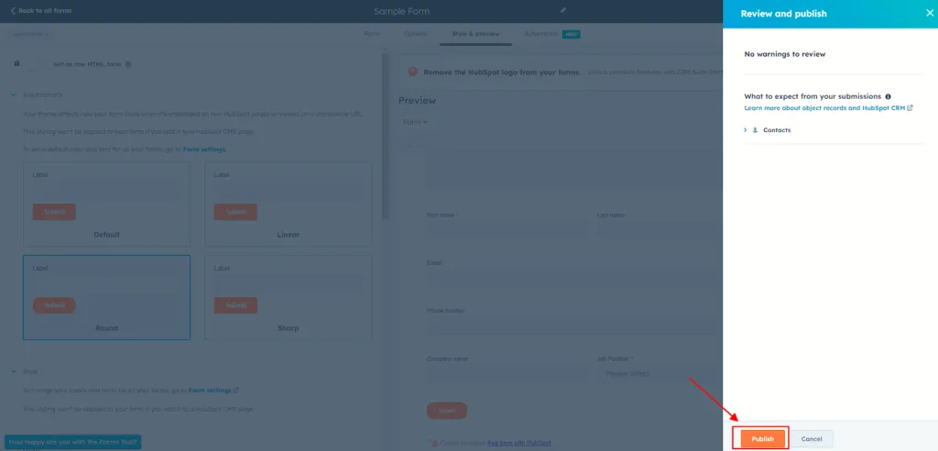Click info icon next to Set as raw HTML form
Screen dimensions: 938x451
pos(128,64)
